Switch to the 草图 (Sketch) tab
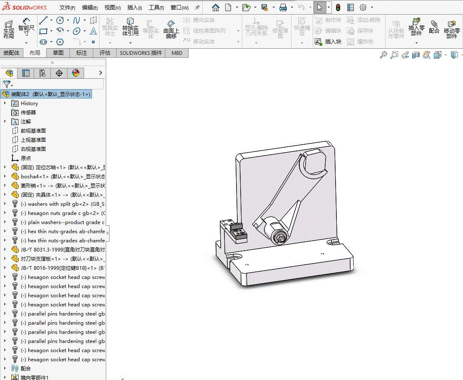This screenshot has height=380, width=463. pyautogui.click(x=58, y=53)
